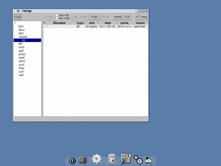Open the Trash via toolbar button
Image resolution: width=221 pixels, height=166 pixels.
pyautogui.click(x=94, y=17)
